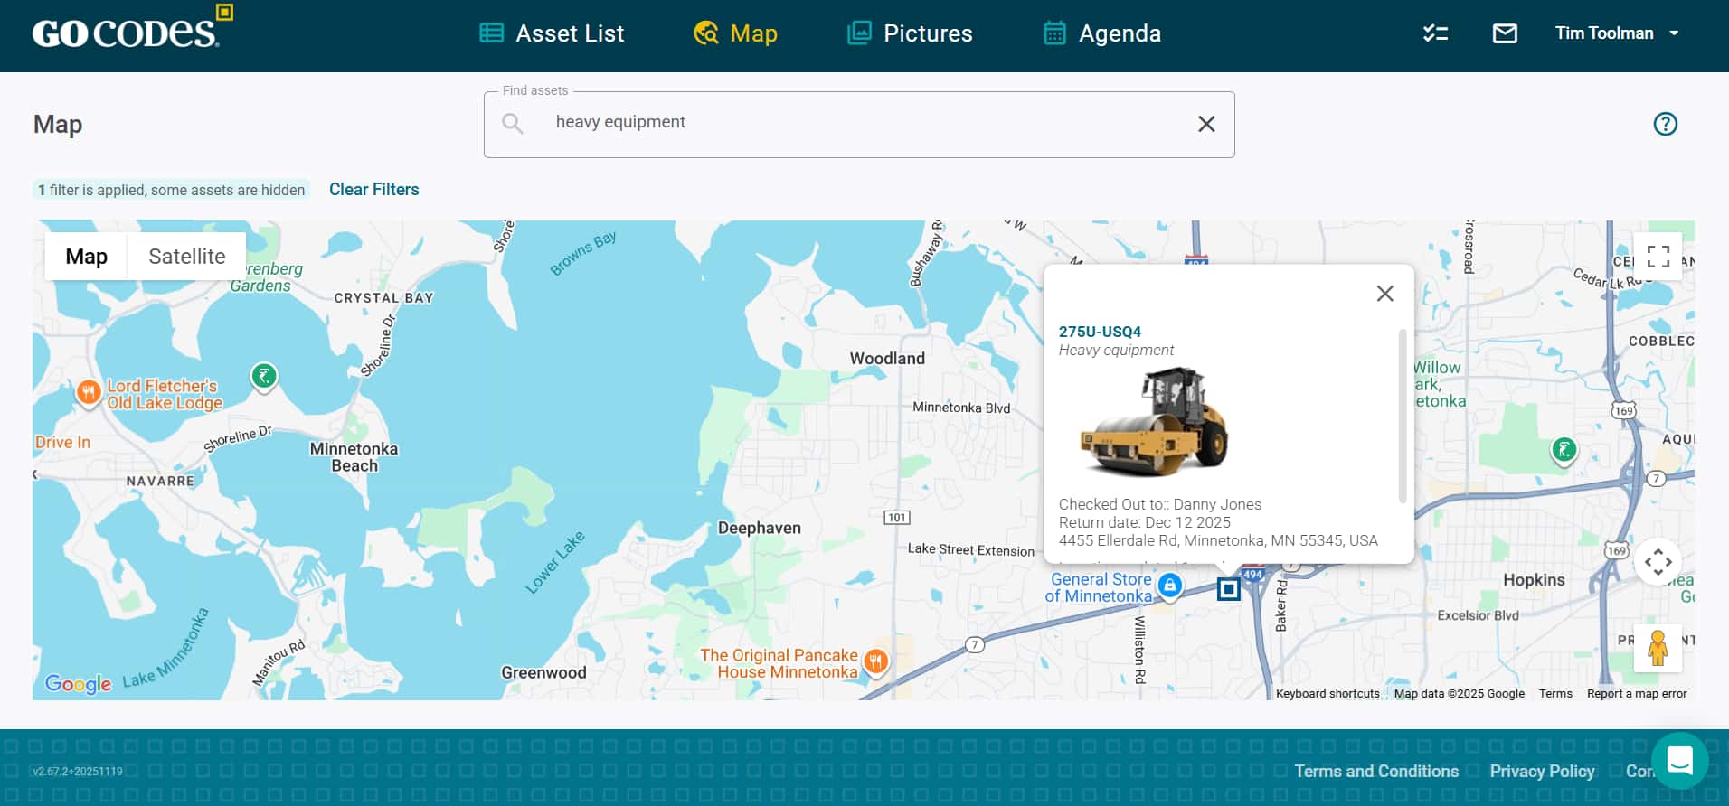Open the map camera controls icon
The height and width of the screenshot is (806, 1729).
click(1658, 562)
